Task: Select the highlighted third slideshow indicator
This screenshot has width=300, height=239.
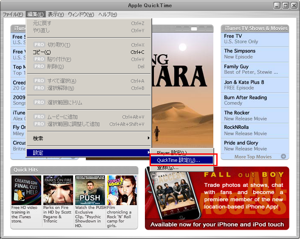Action: coord(194,29)
